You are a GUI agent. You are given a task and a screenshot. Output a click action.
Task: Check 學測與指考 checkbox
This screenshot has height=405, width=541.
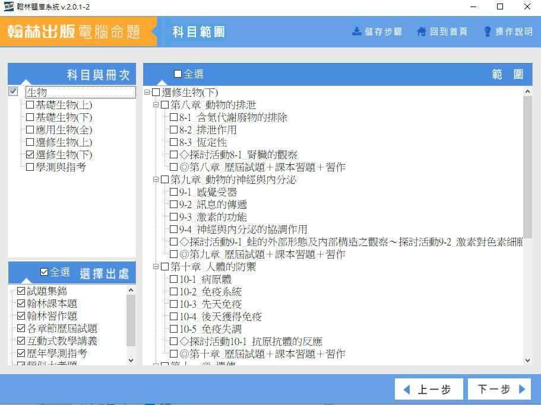30,167
